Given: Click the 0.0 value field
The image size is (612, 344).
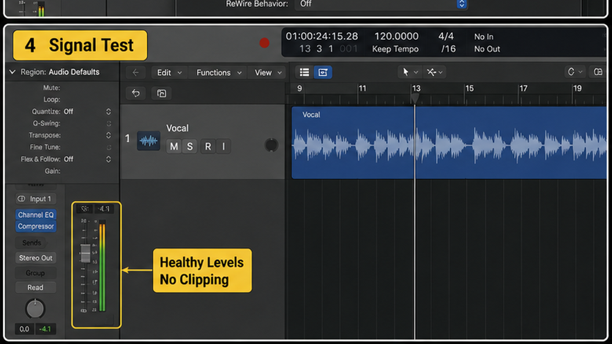Looking at the screenshot, I should point(24,329).
